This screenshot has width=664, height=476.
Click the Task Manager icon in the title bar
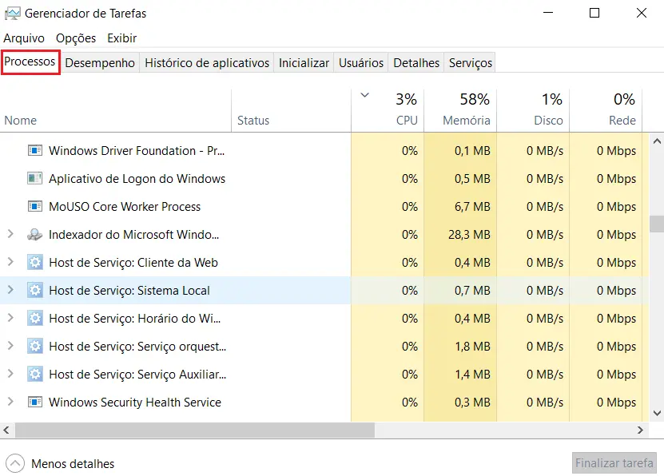pos(14,13)
